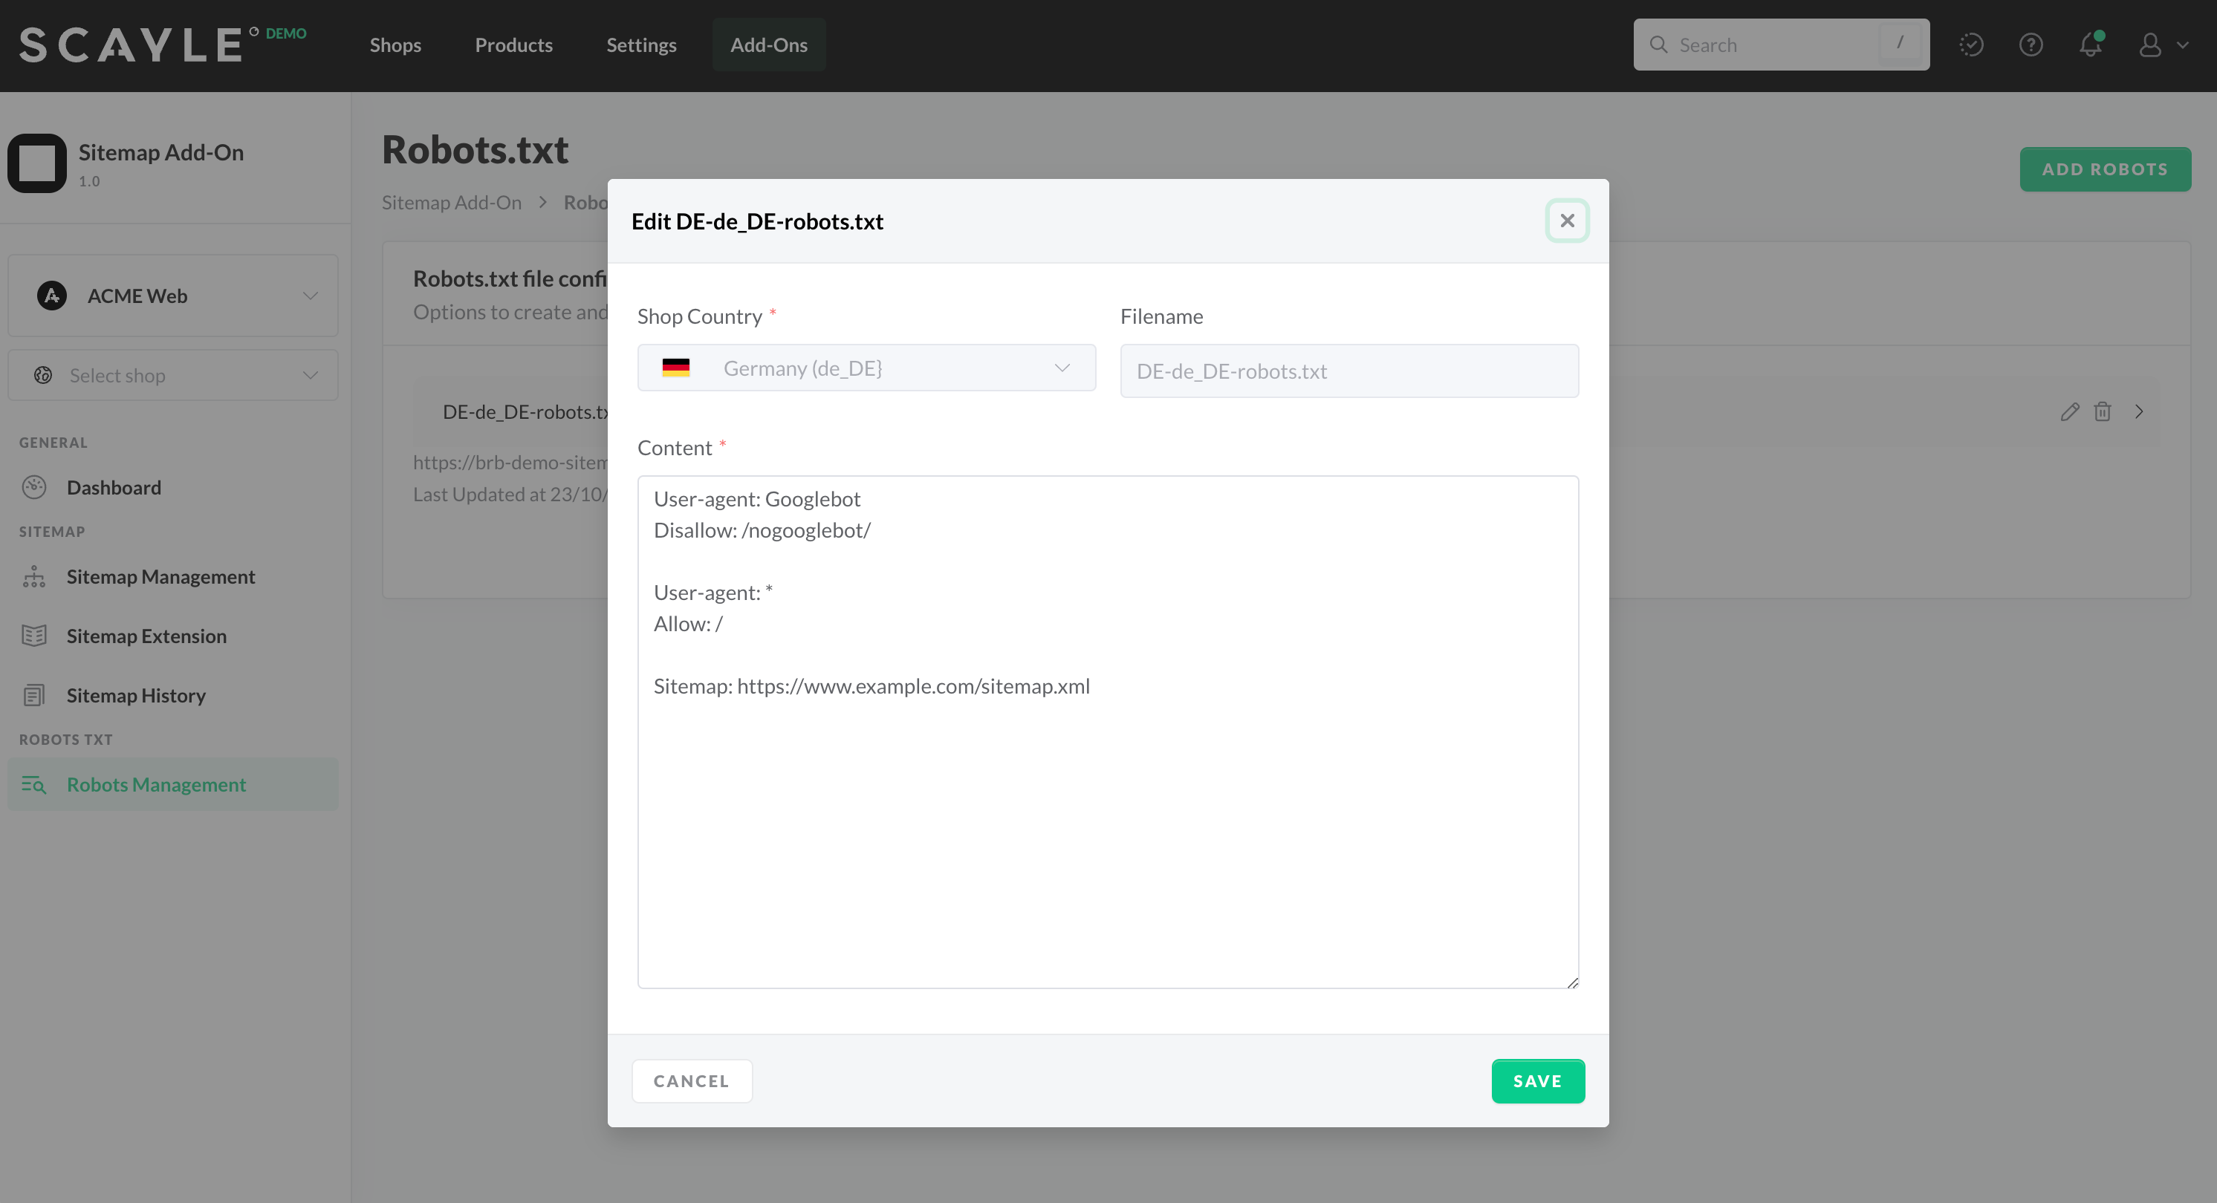Screen dimensions: 2217x1203
Task: Save the robots.txt changes
Action: [x=1537, y=1080]
